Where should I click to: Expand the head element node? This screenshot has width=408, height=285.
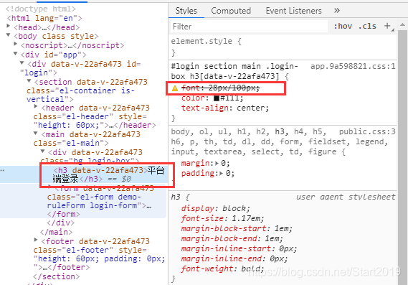[x=9, y=26]
